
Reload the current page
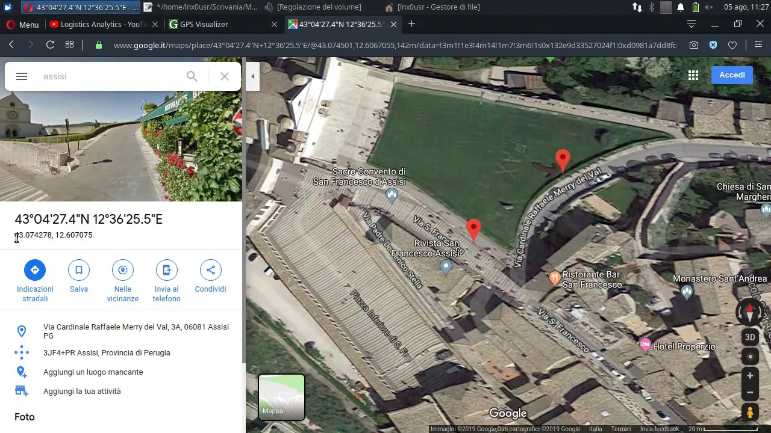pyautogui.click(x=50, y=45)
